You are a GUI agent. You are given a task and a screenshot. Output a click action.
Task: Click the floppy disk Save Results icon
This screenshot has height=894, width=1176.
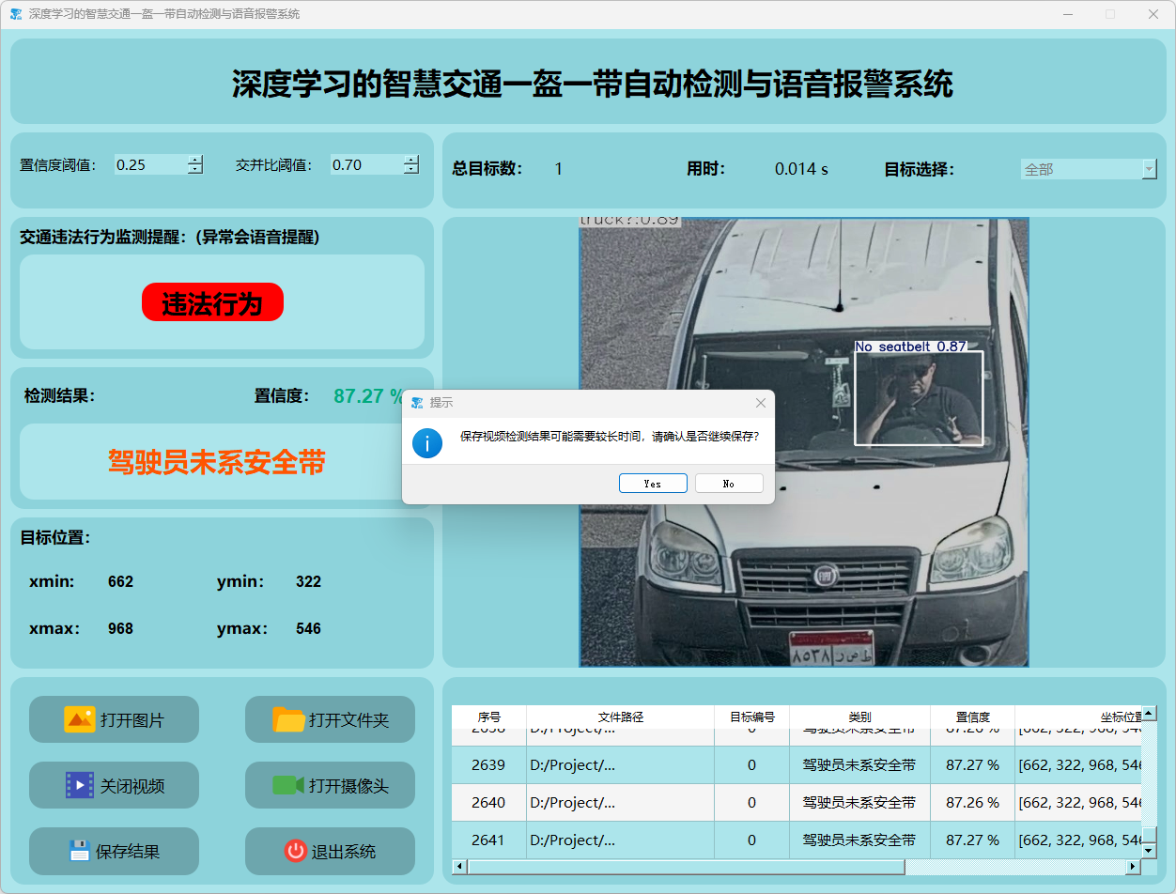coord(80,851)
